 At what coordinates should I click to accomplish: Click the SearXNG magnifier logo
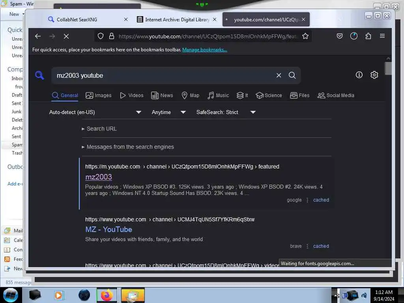(x=39, y=75)
